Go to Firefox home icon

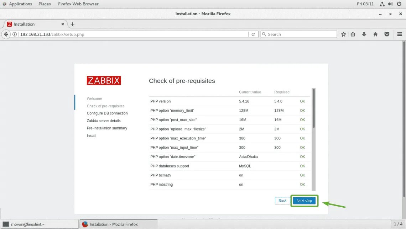(375, 34)
